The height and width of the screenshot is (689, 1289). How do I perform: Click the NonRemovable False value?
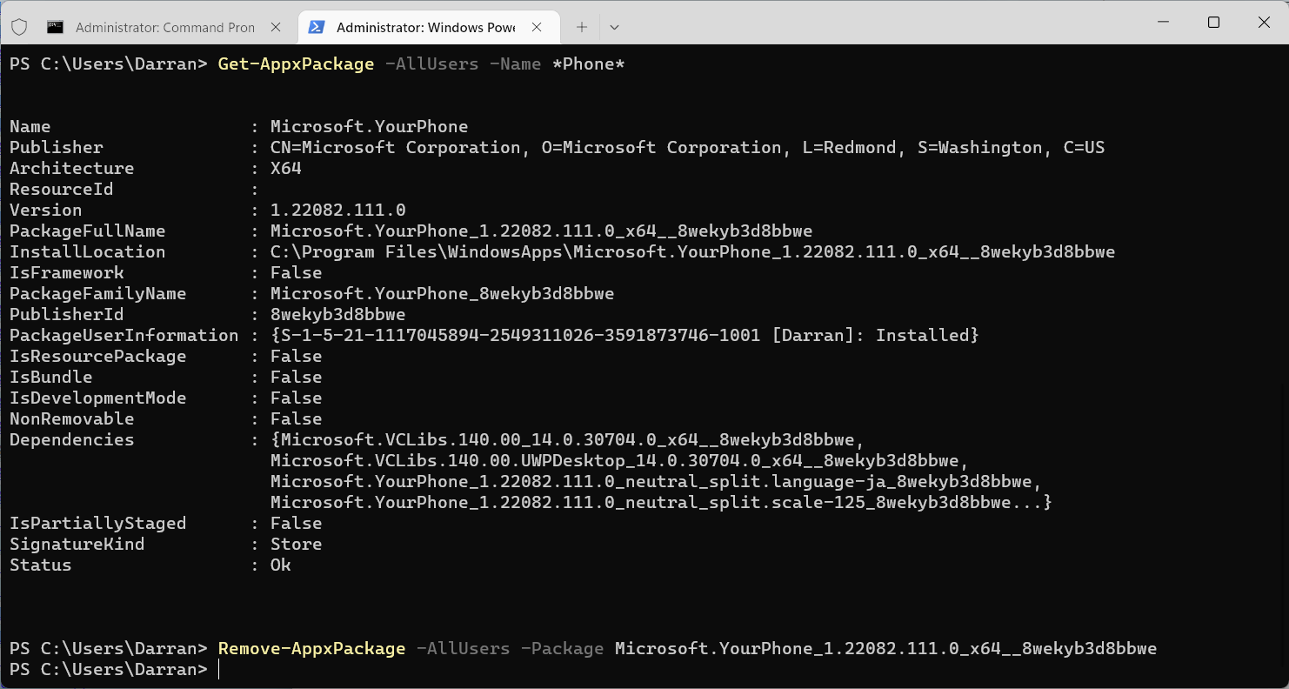296,419
